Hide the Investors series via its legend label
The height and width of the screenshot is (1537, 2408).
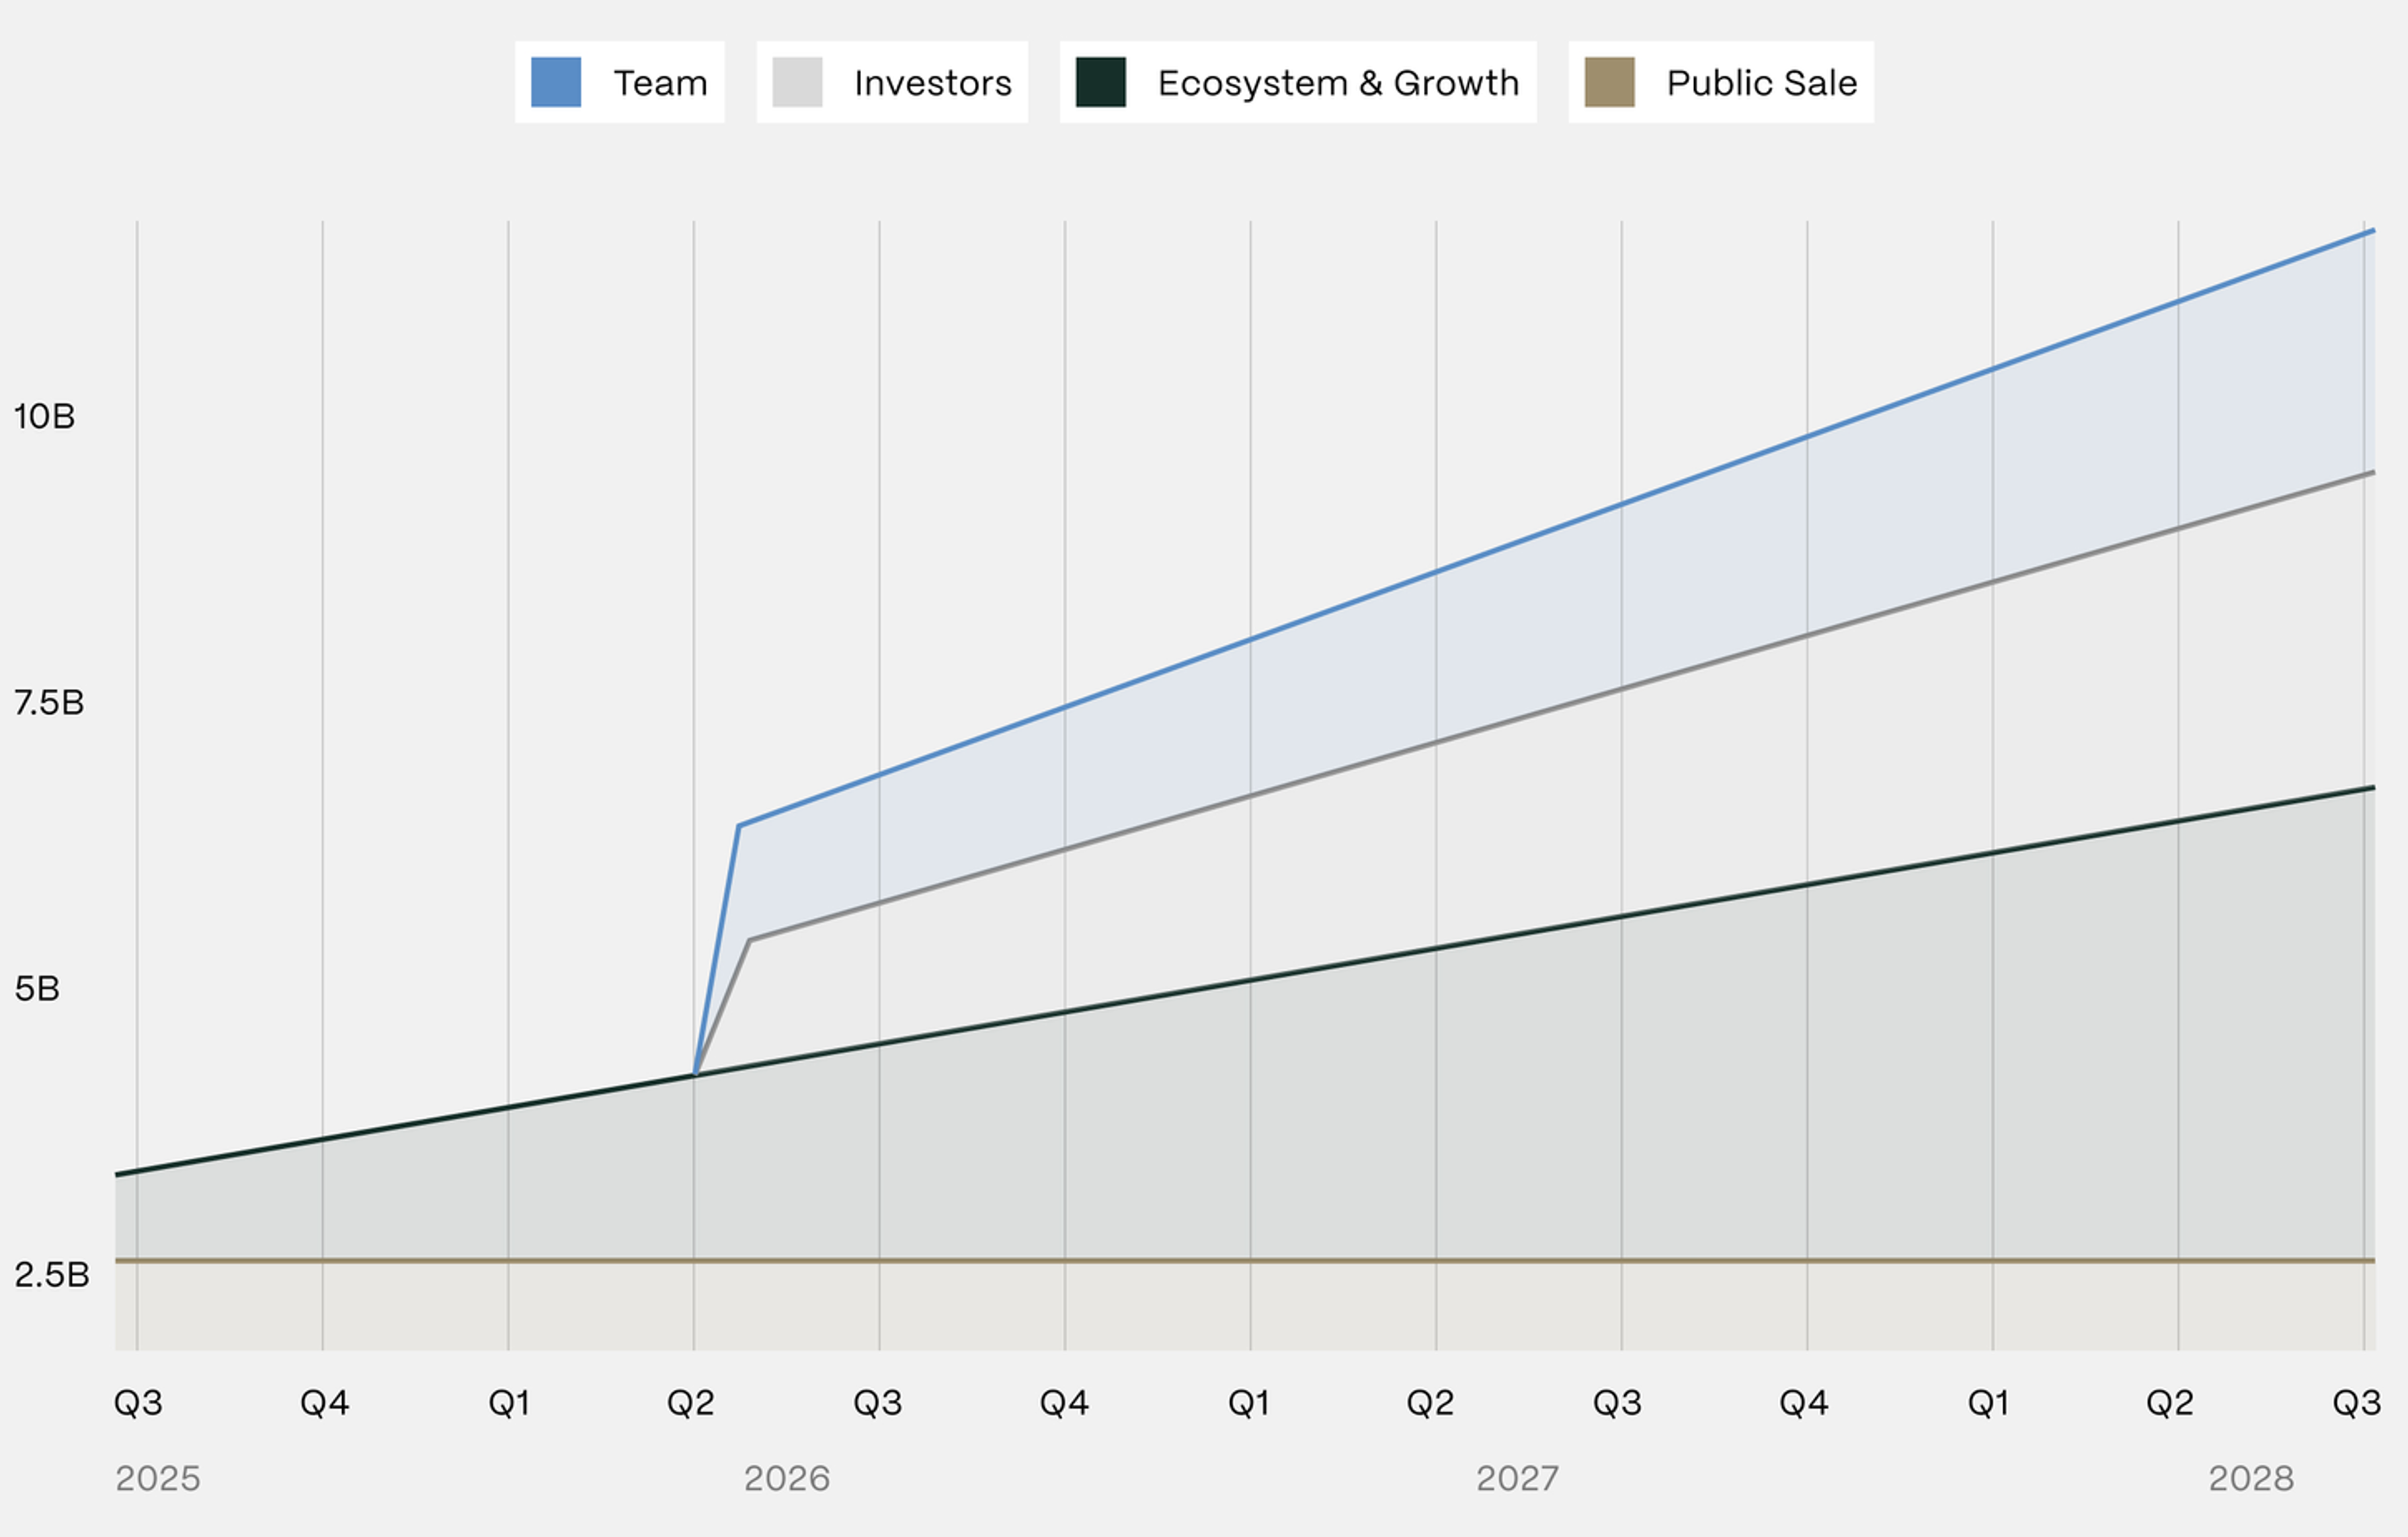[932, 83]
